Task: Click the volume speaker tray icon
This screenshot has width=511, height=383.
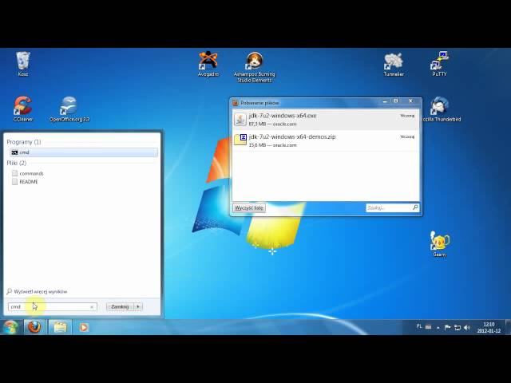Action: coord(467,327)
